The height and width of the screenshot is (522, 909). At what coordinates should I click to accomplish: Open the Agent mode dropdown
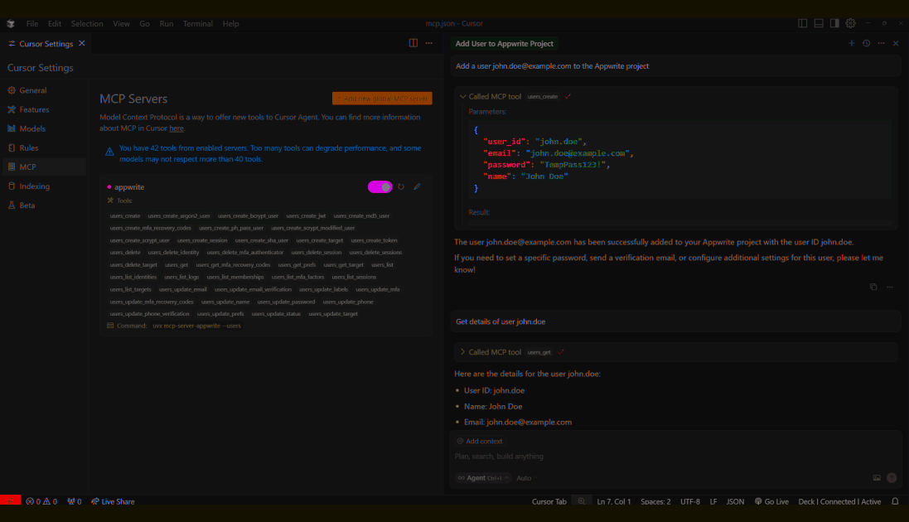[x=481, y=477]
